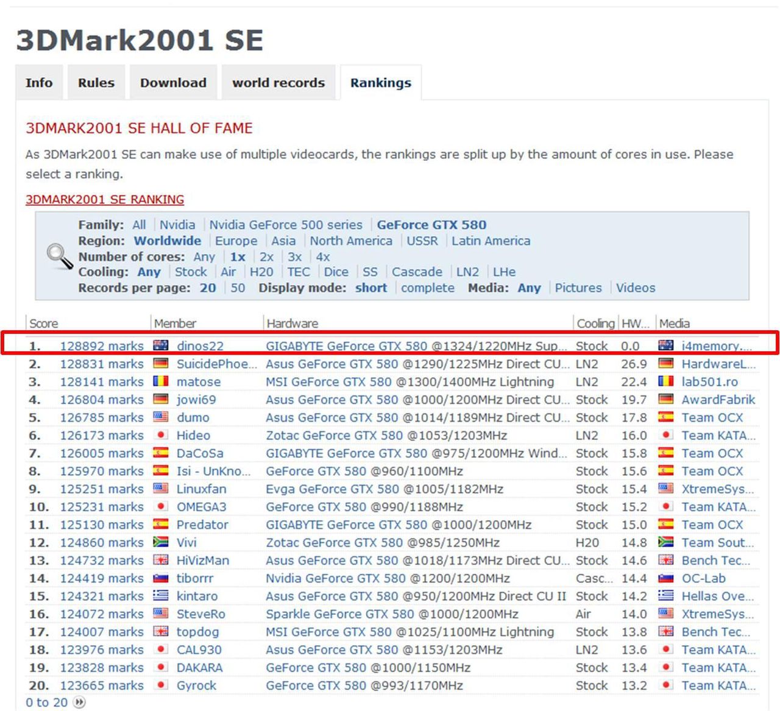Image resolution: width=780 pixels, height=711 pixels.
Task: Click the 0 to 20 pagination label
Action: [x=46, y=702]
